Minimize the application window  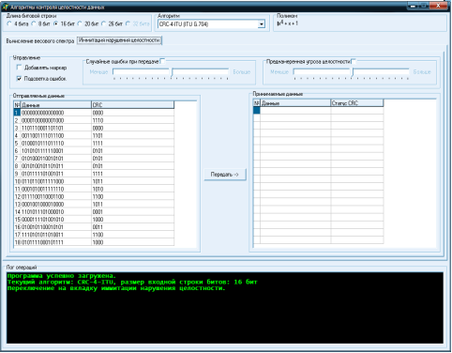[x=414, y=6]
